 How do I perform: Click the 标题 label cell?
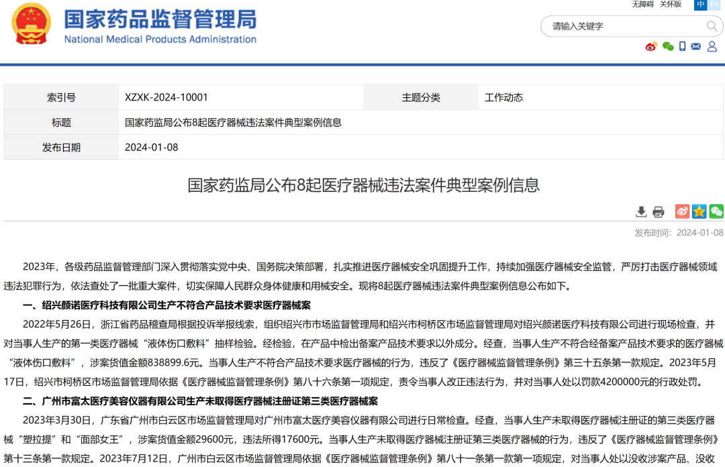(62, 122)
